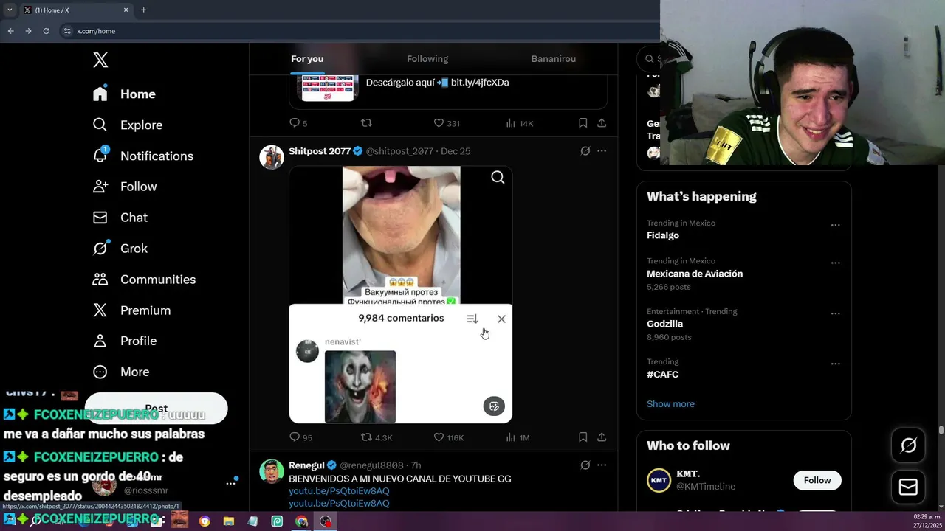Open OBS Studio in taskbar
945x531 pixels.
point(326,521)
